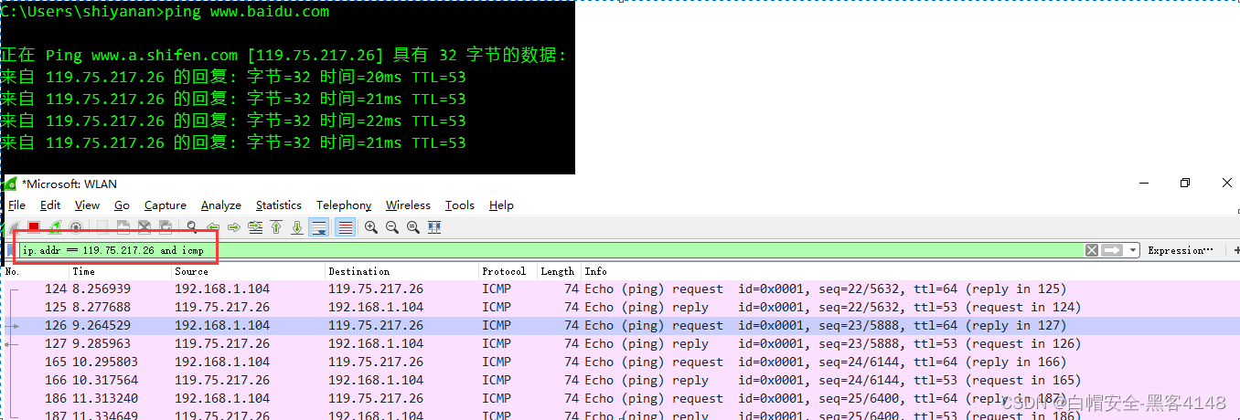Select packet 125 echo reply row
The image size is (1240, 420).
[620, 307]
